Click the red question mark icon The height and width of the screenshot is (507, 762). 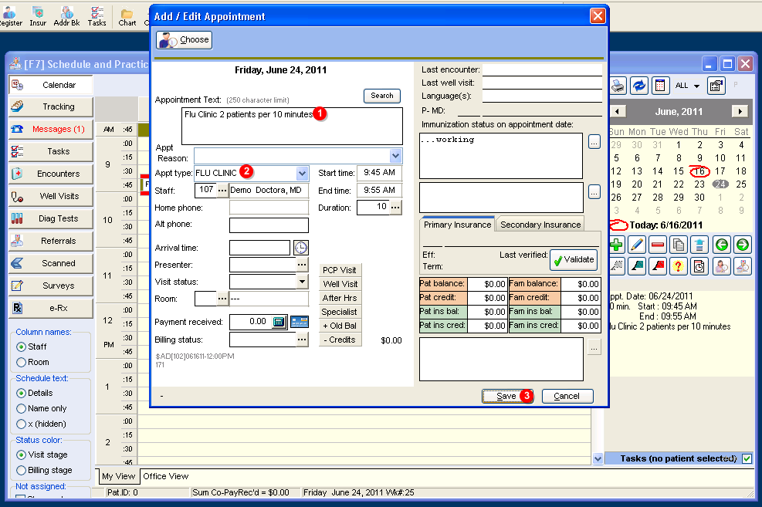pyautogui.click(x=679, y=266)
